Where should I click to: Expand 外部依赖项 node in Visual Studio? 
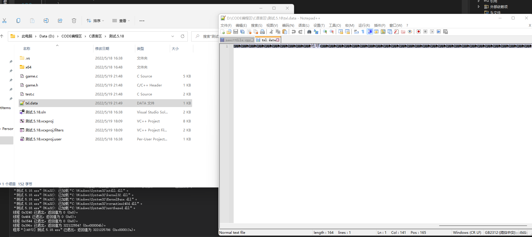coord(479,6)
